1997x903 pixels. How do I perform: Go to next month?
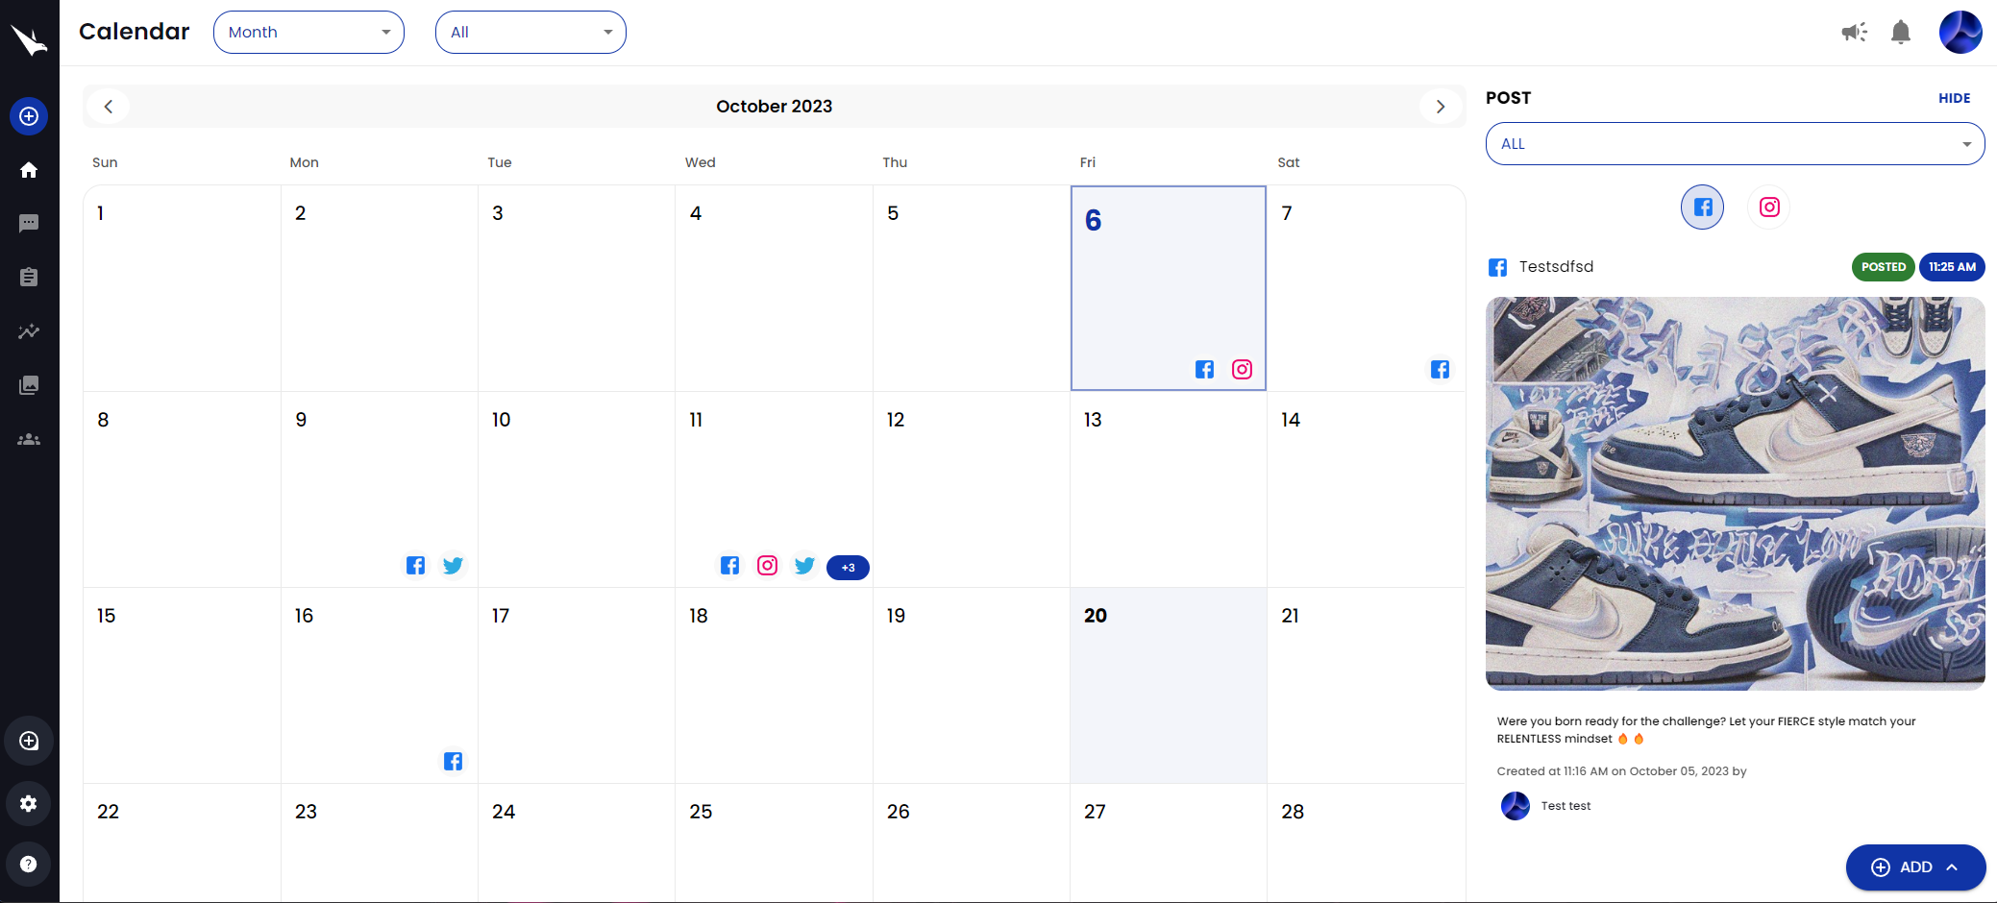(1440, 107)
